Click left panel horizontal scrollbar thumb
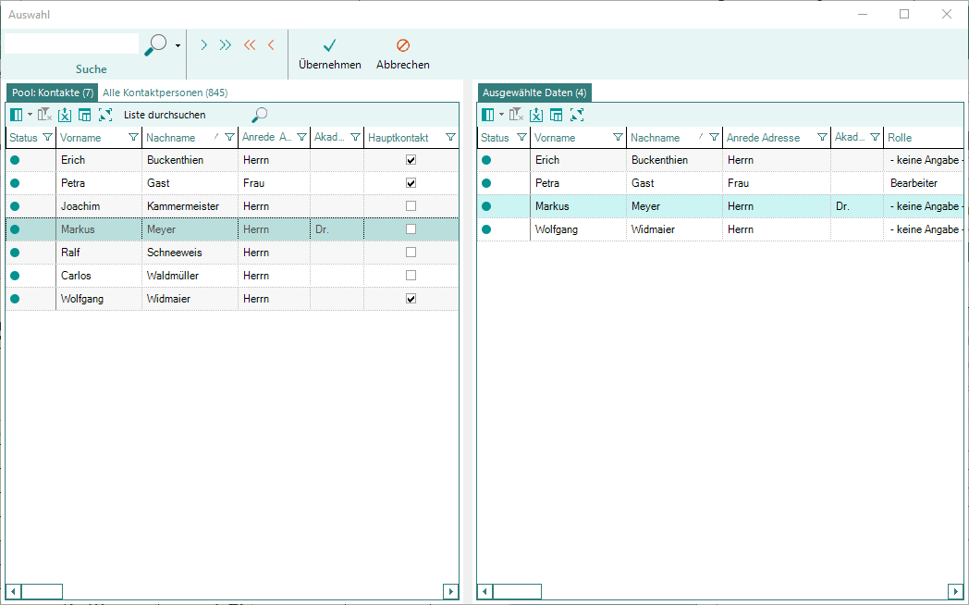Screen dimensions: 969x605 coord(42,591)
